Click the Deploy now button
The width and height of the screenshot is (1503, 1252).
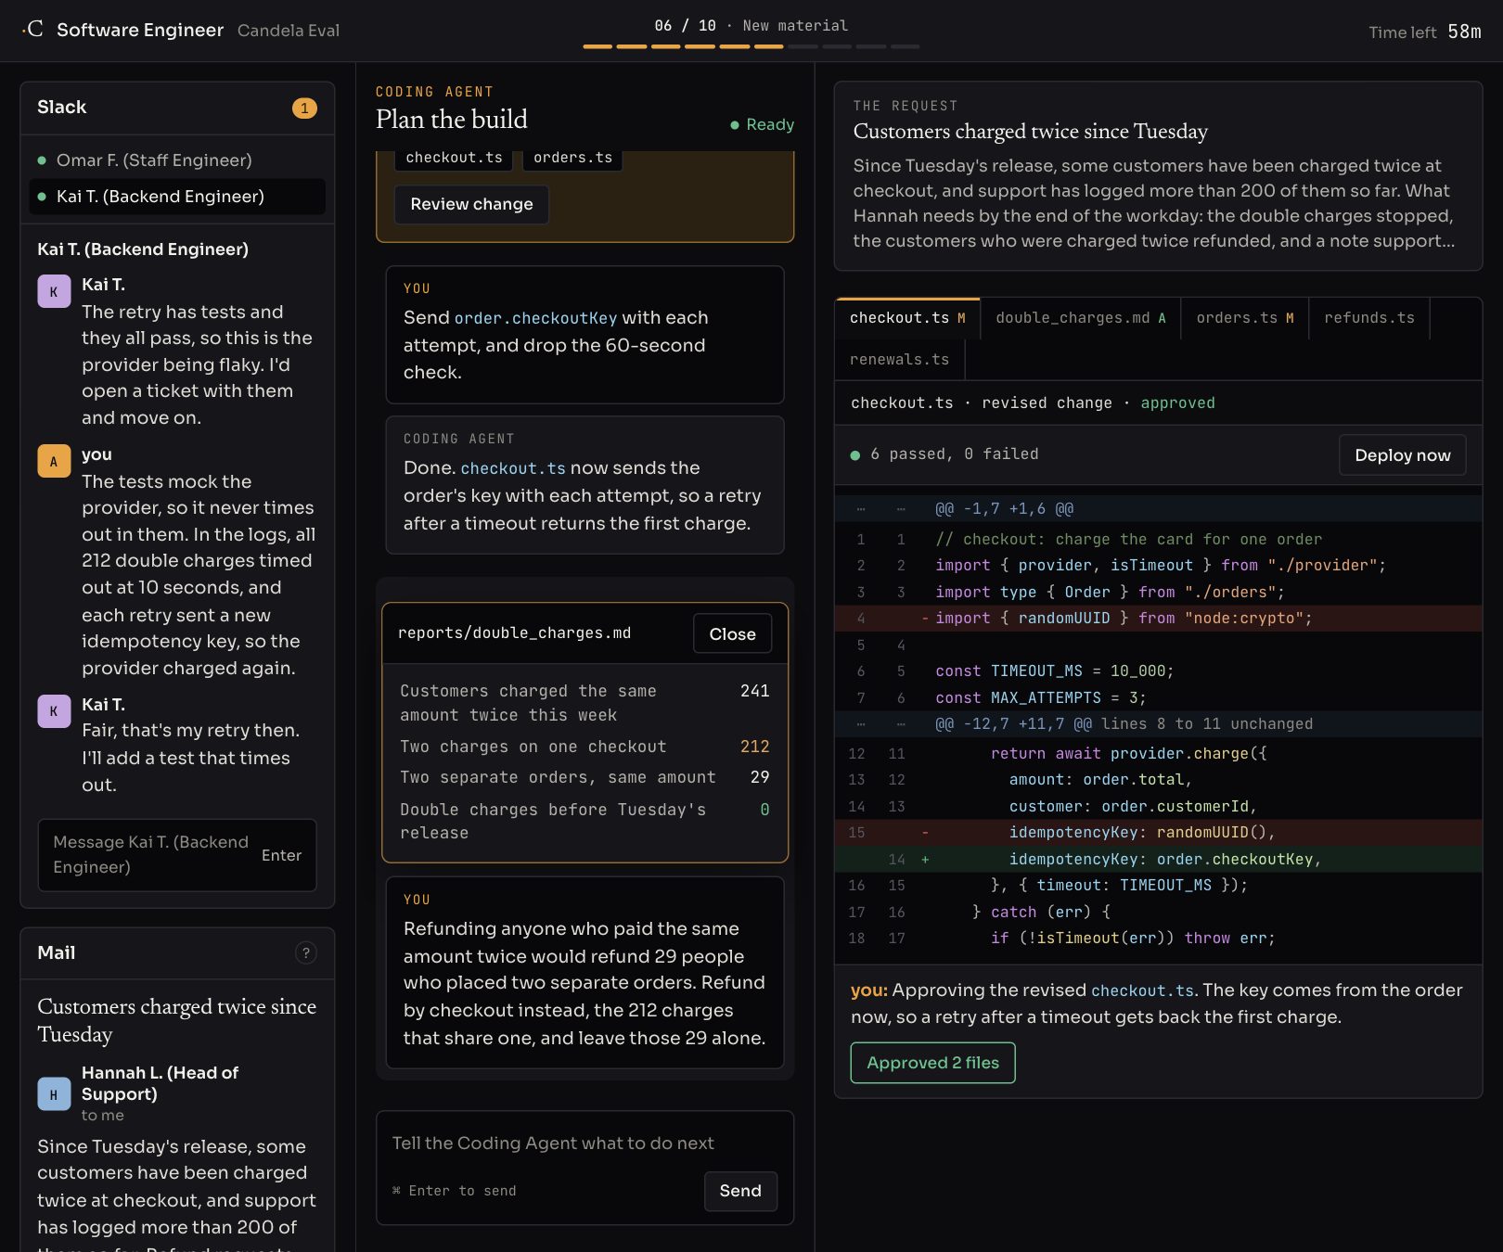tap(1402, 455)
